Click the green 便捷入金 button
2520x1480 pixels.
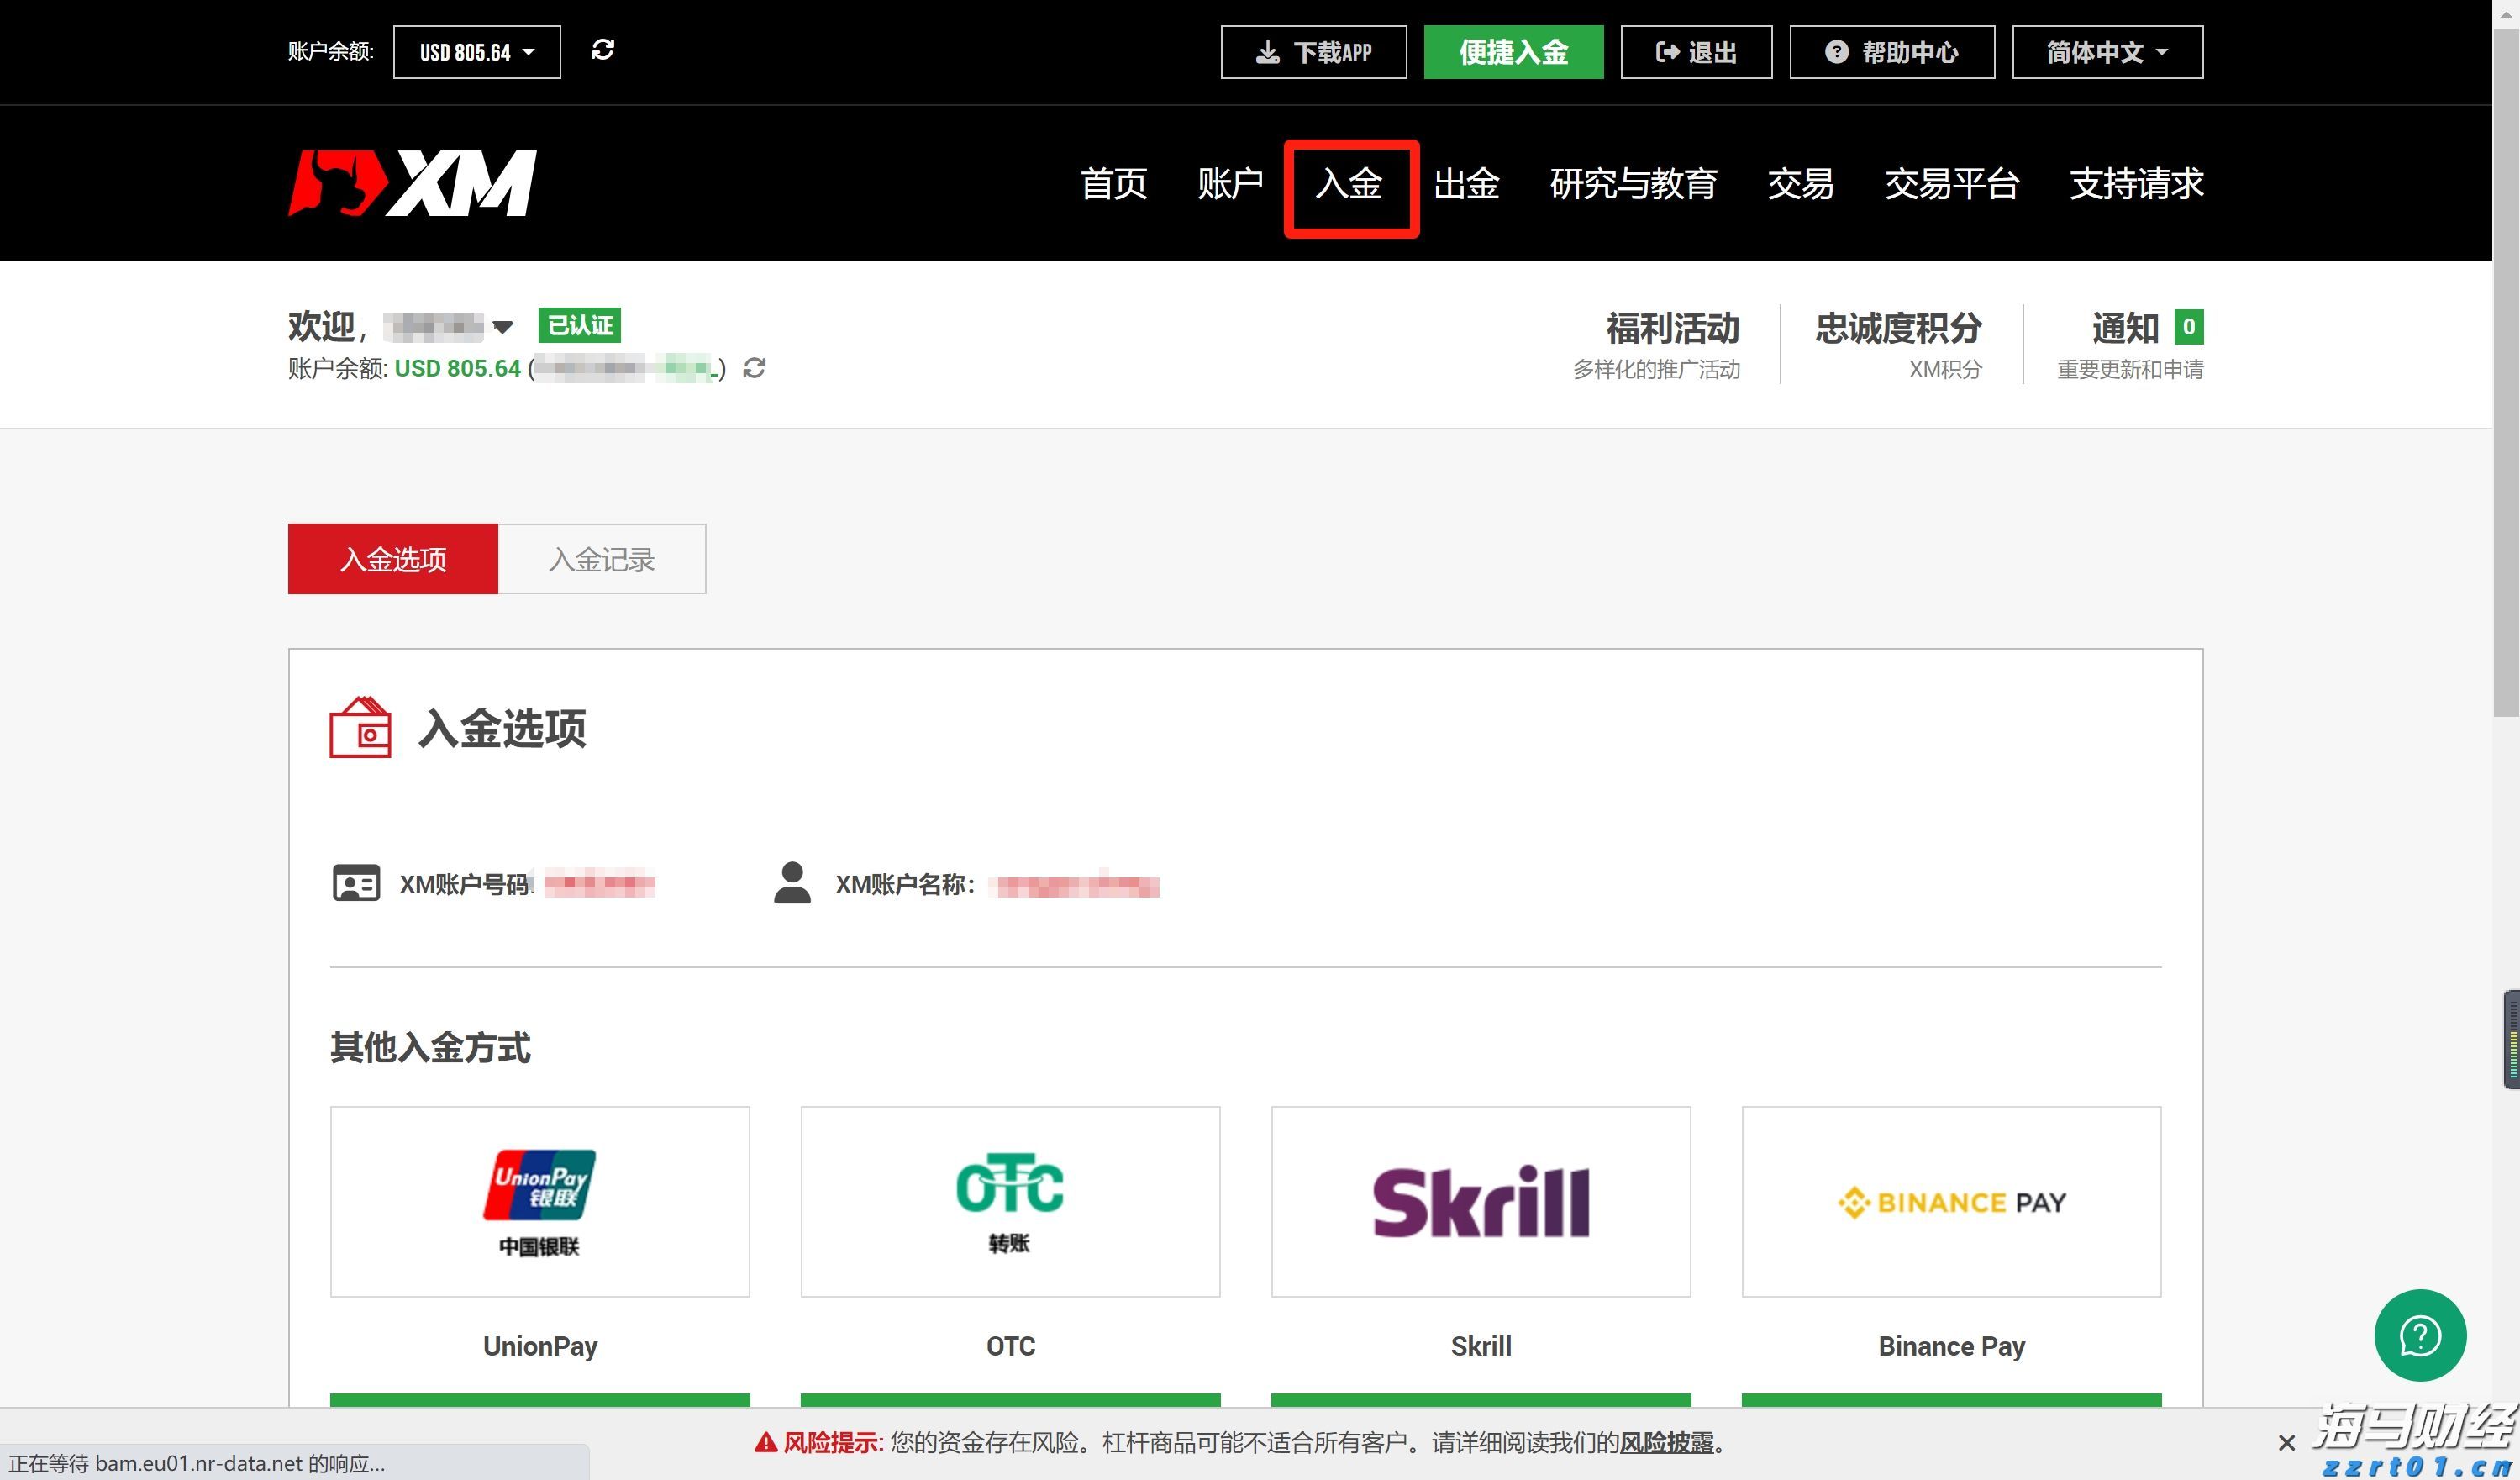pos(1513,52)
